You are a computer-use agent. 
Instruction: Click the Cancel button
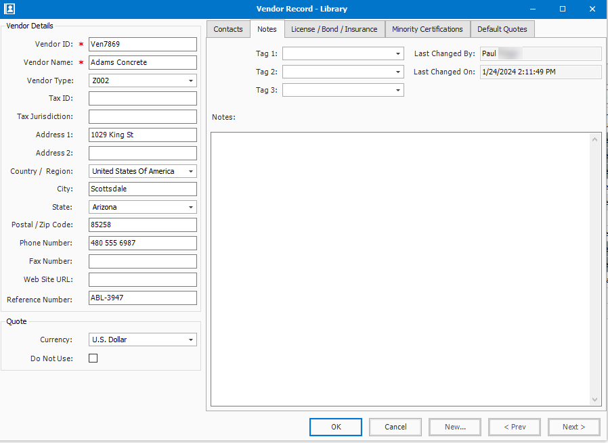[x=395, y=427]
